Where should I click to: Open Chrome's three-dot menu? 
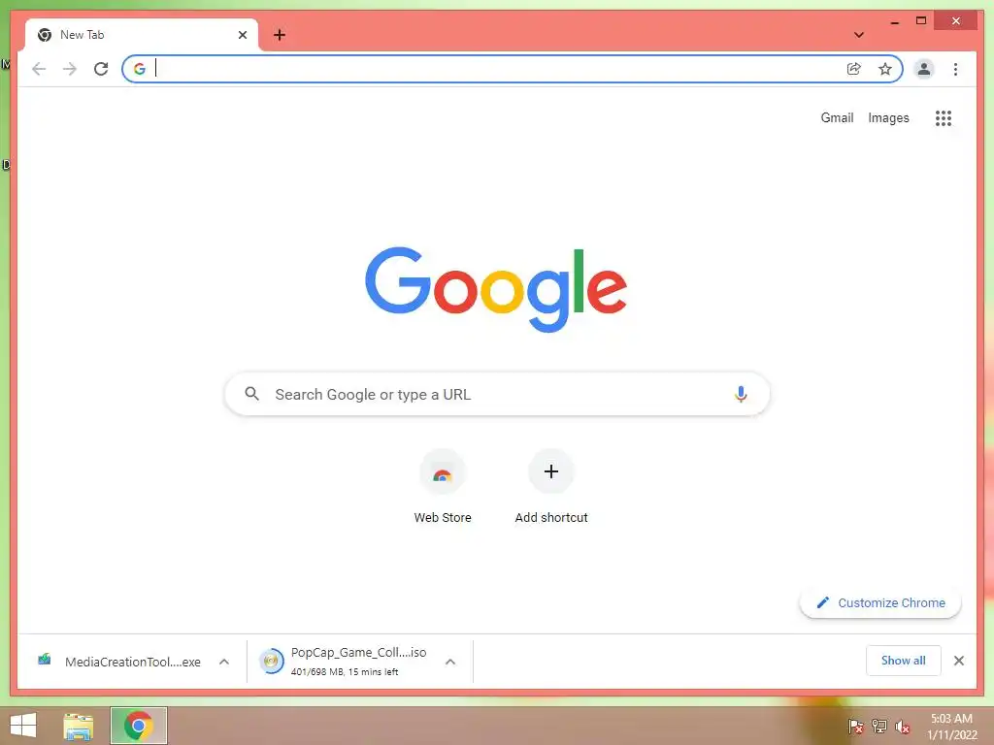click(955, 69)
